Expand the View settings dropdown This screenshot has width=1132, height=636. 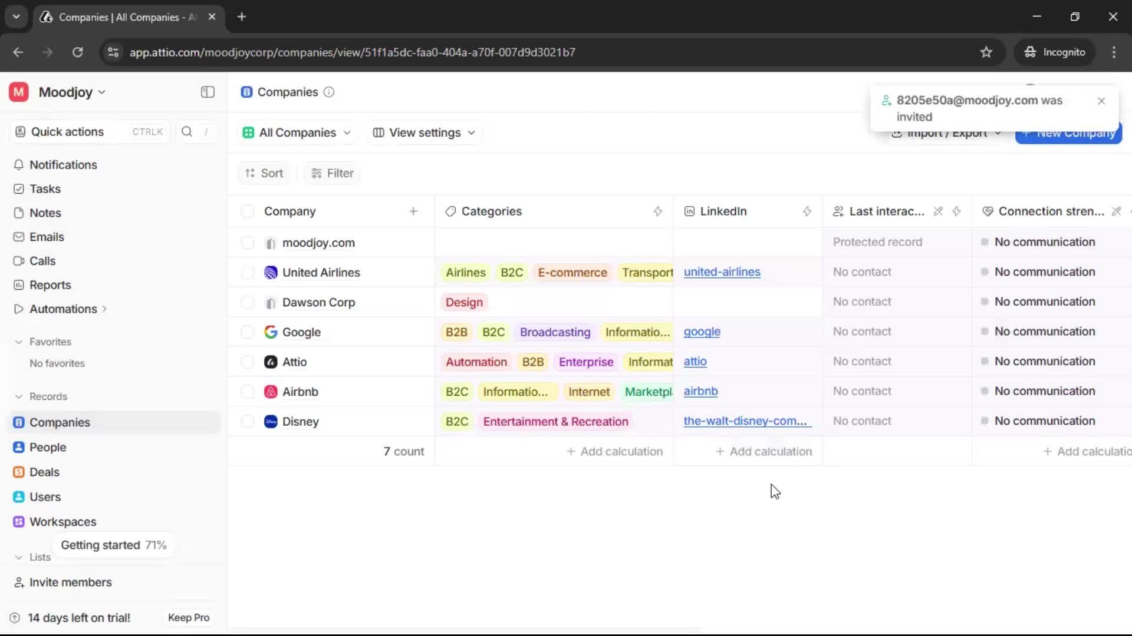pyautogui.click(x=424, y=132)
